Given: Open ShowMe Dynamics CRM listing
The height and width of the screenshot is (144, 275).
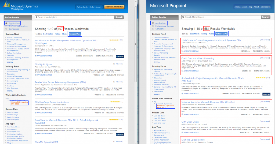Looking at the screenshot, I should pyautogui.click(x=46, y=142).
